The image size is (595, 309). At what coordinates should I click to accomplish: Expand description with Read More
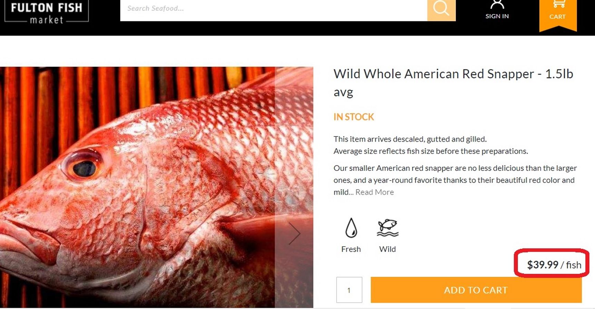[x=374, y=192]
